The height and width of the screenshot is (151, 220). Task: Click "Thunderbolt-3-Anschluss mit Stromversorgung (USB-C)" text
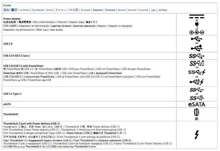93,130
